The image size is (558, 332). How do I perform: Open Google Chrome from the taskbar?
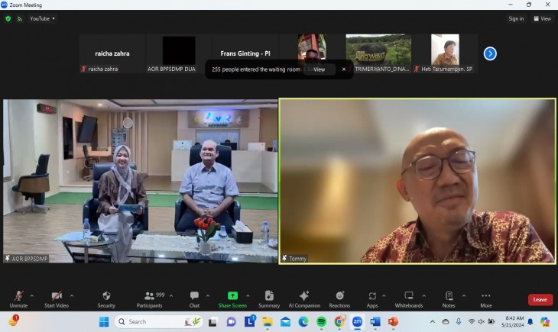pyautogui.click(x=339, y=321)
